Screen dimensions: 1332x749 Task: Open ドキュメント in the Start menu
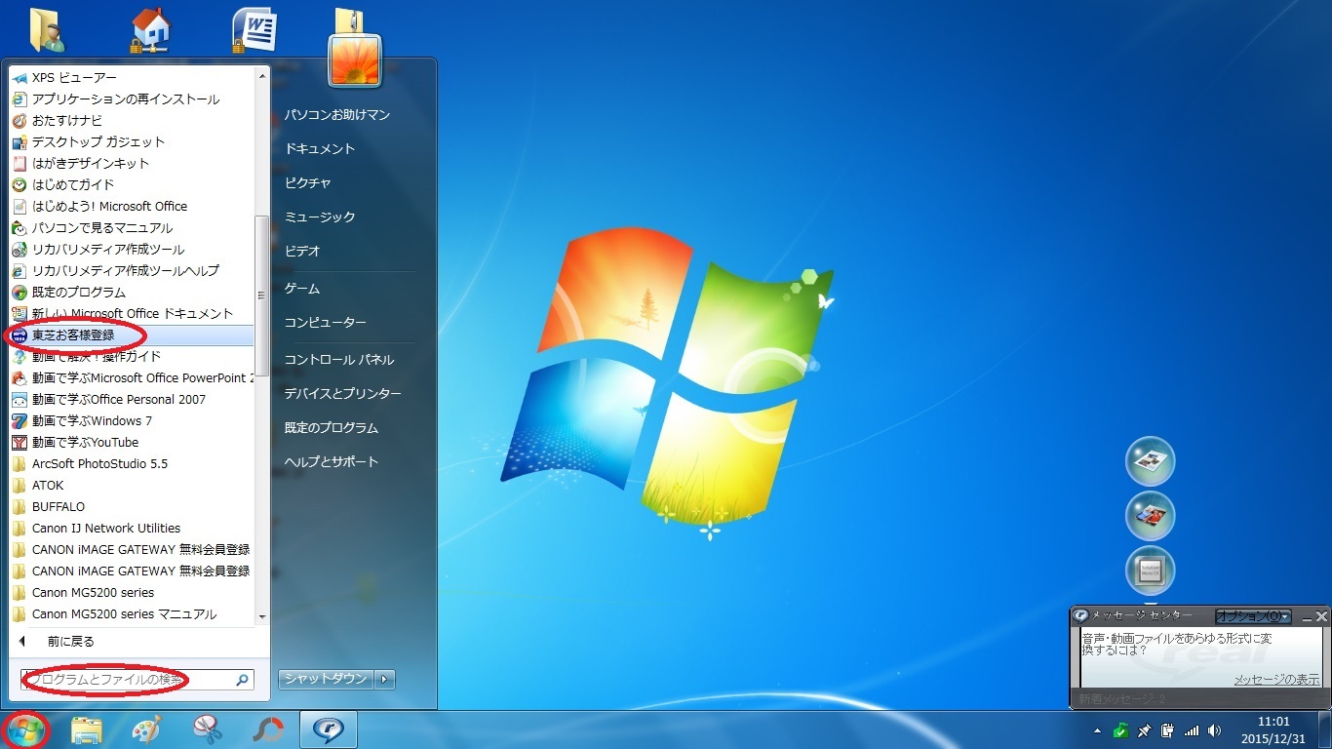[320, 149]
